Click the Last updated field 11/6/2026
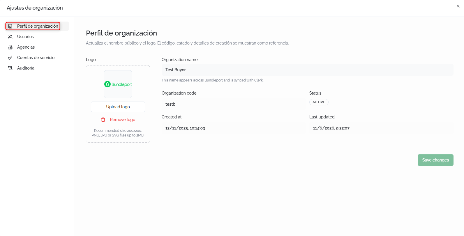Image resolution: width=464 pixels, height=236 pixels. pyautogui.click(x=381, y=128)
